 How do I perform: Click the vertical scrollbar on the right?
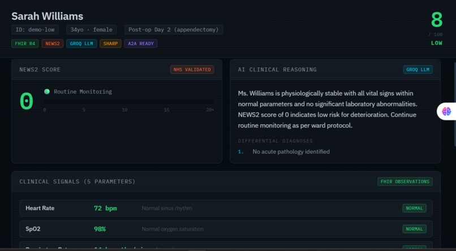(455, 105)
